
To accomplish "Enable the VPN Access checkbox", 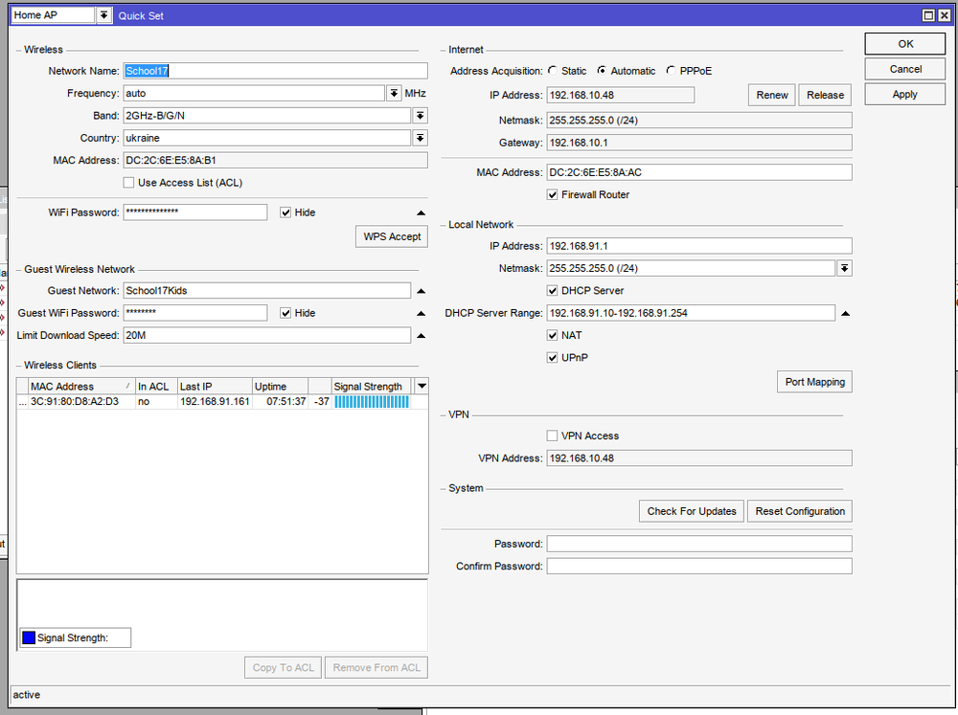I will point(552,436).
